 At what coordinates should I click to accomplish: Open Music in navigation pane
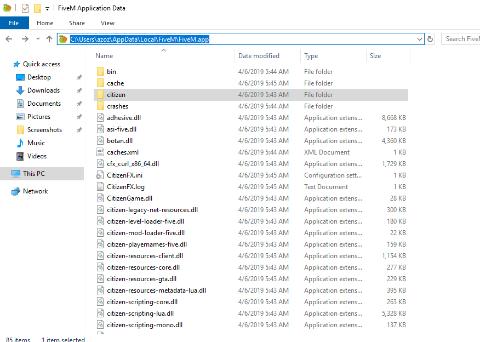coord(36,143)
